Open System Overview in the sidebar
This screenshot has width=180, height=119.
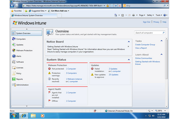point(27,33)
